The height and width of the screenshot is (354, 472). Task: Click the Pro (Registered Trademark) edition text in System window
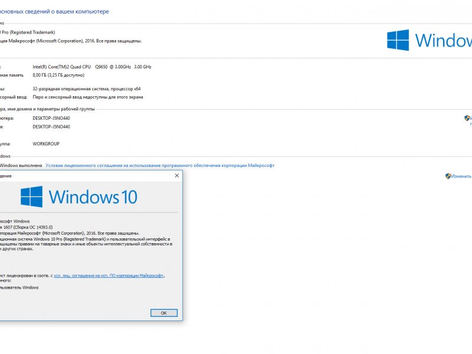[27, 32]
